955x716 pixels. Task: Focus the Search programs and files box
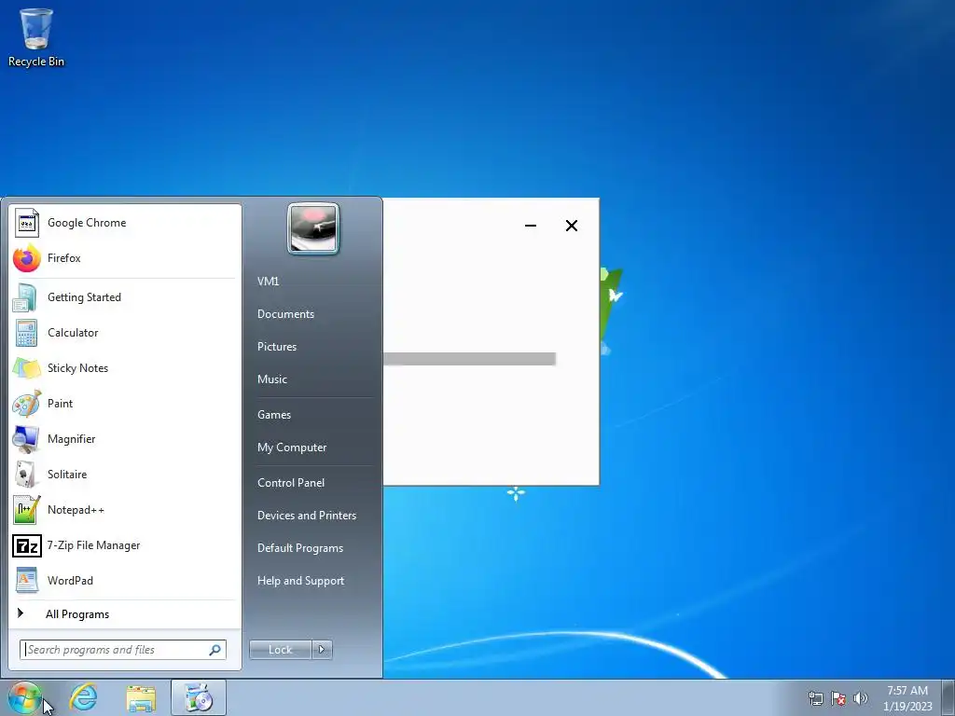(122, 650)
